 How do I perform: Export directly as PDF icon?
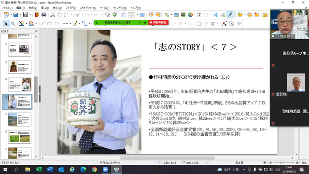[x=37, y=15]
